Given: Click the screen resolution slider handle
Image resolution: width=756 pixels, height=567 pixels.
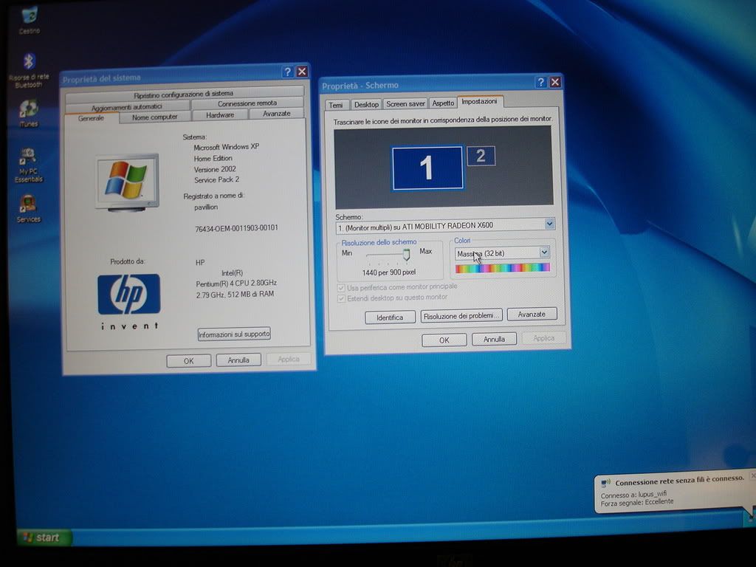Looking at the screenshot, I should click(x=405, y=255).
